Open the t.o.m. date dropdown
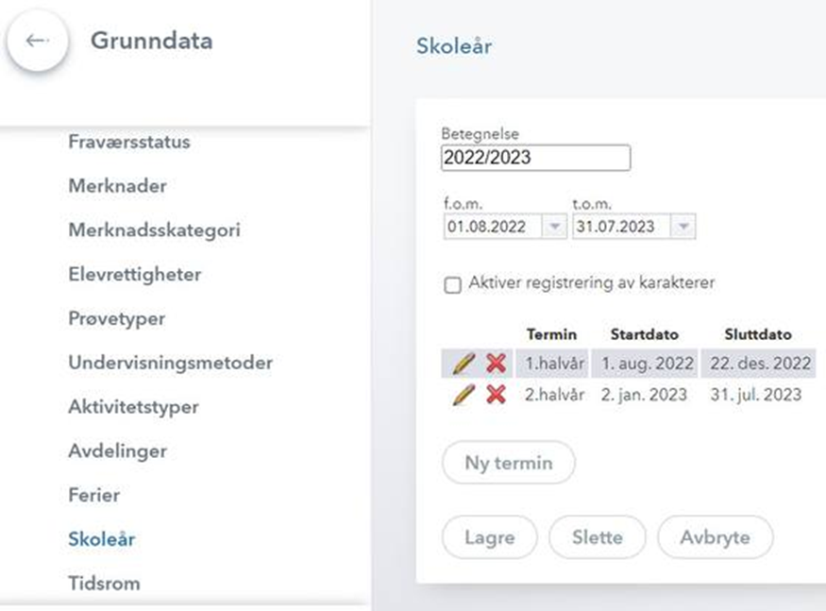826x611 pixels. [x=683, y=227]
